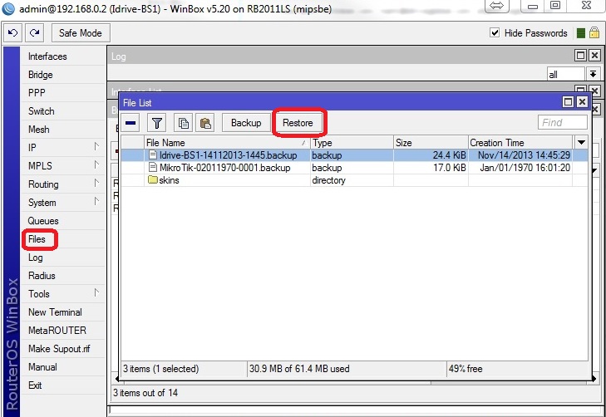Expand the IP submenu
This screenshot has width=606, height=417.
[96, 147]
